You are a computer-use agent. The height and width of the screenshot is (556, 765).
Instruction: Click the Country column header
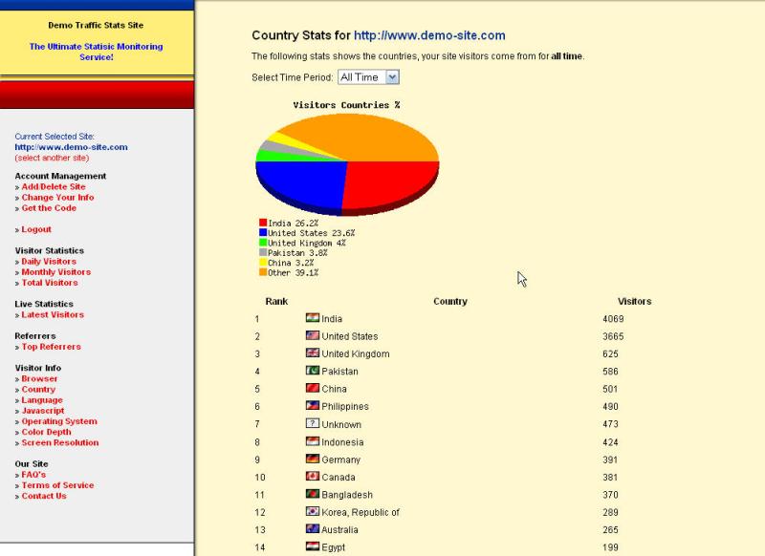click(450, 301)
